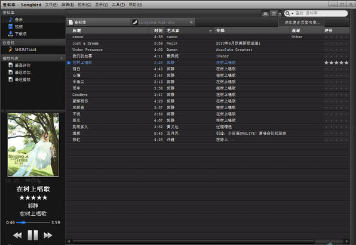356x245 pixels.
Task: Add a new playlist with plus icon
Action: pyautogui.click(x=61, y=58)
